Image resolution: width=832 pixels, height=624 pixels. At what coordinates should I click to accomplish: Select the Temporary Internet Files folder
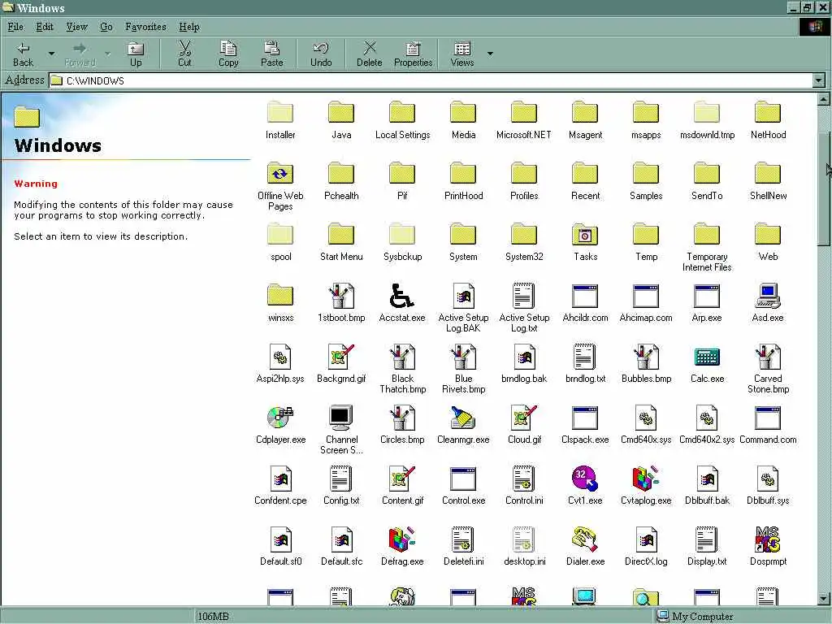pyautogui.click(x=707, y=235)
